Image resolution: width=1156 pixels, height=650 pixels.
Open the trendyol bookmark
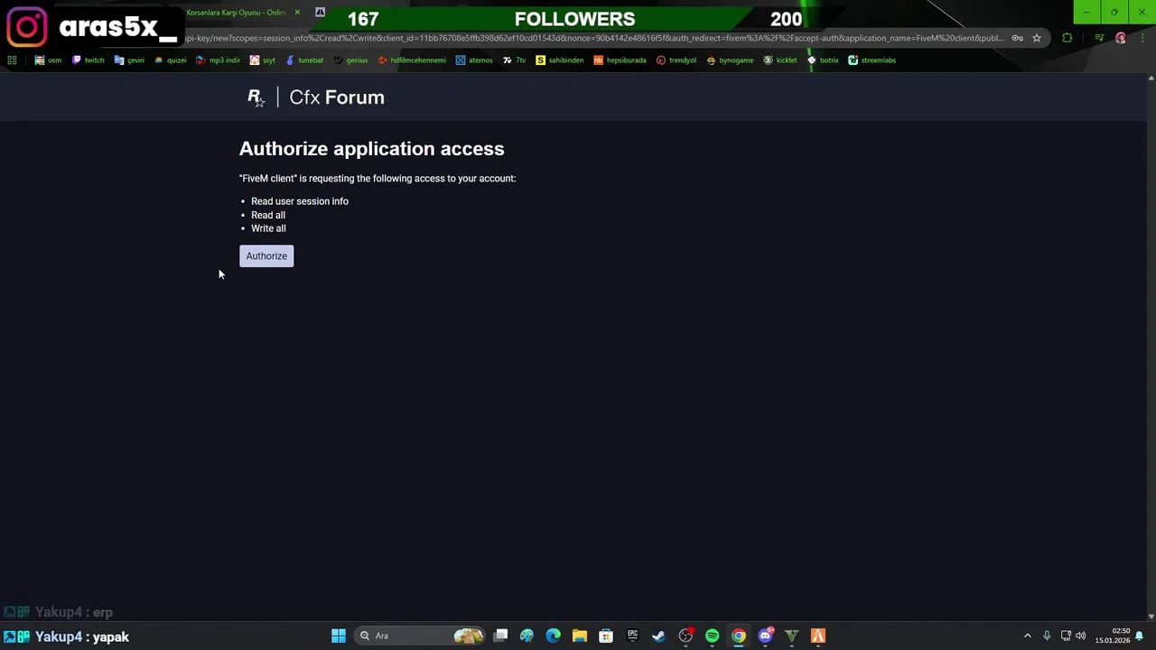tap(676, 60)
